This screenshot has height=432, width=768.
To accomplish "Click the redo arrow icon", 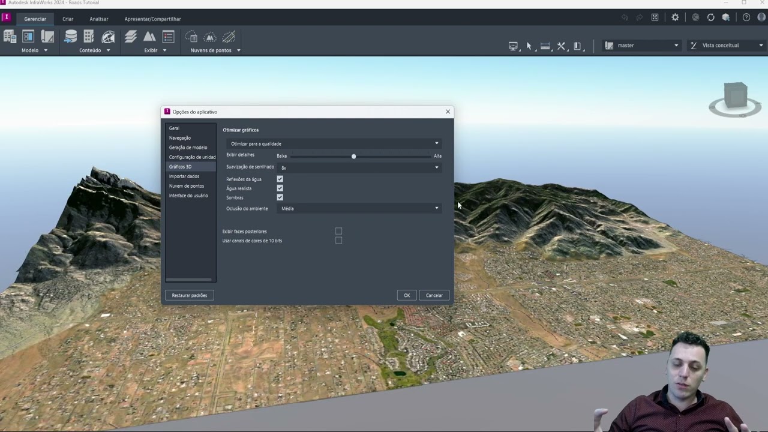I will pyautogui.click(x=640, y=17).
